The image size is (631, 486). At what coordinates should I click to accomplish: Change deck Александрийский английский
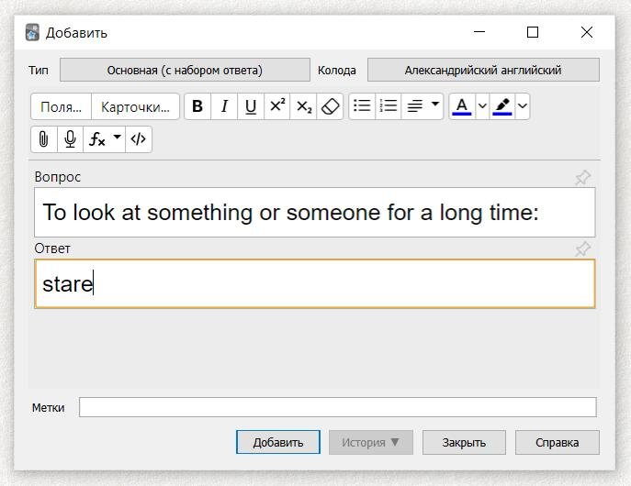tap(483, 70)
